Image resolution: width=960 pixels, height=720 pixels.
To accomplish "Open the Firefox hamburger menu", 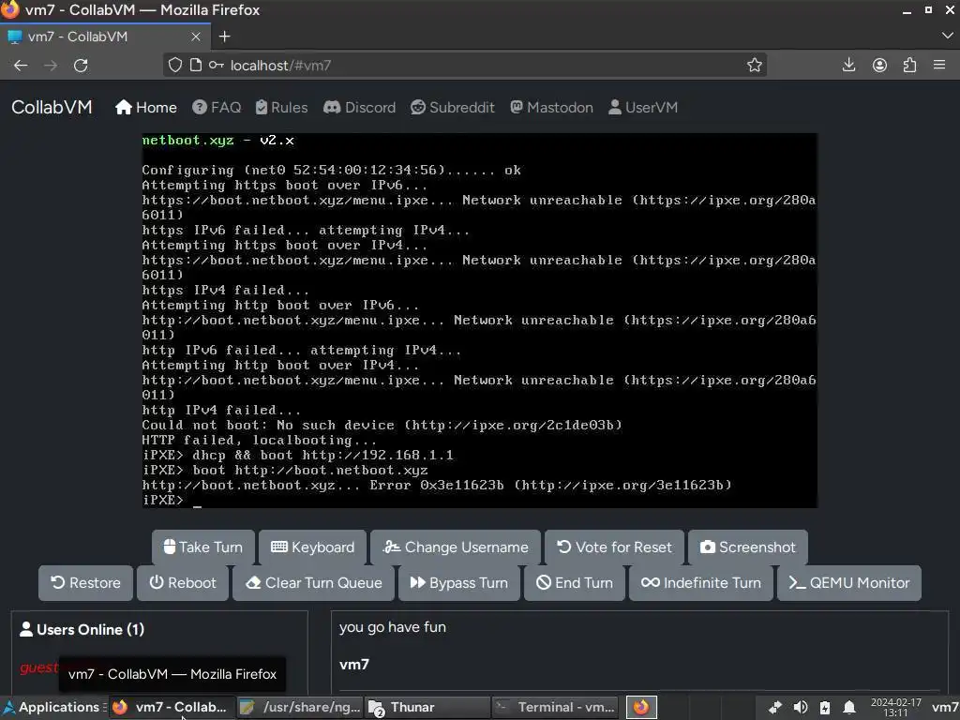I will click(x=939, y=65).
